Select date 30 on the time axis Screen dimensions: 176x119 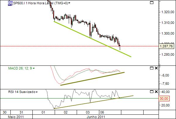[x=5, y=112]
